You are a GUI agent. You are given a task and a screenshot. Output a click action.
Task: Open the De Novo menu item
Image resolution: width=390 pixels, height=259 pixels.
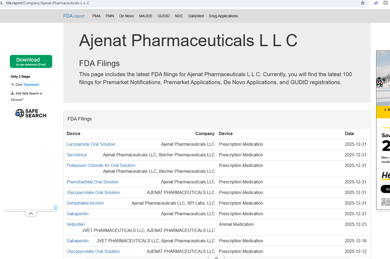(x=126, y=16)
